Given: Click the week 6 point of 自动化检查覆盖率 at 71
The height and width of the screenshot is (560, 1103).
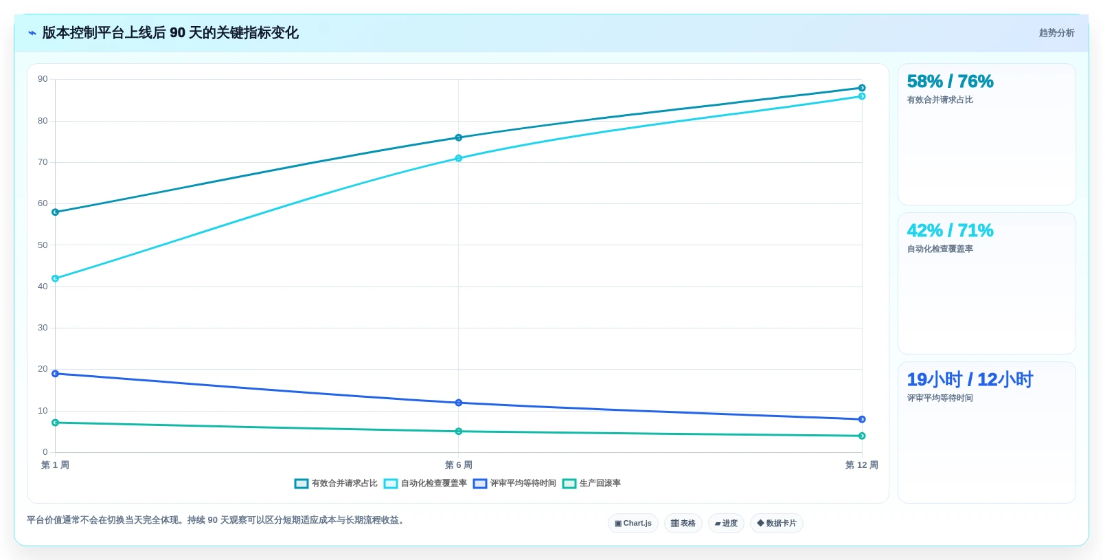Looking at the screenshot, I should [459, 159].
